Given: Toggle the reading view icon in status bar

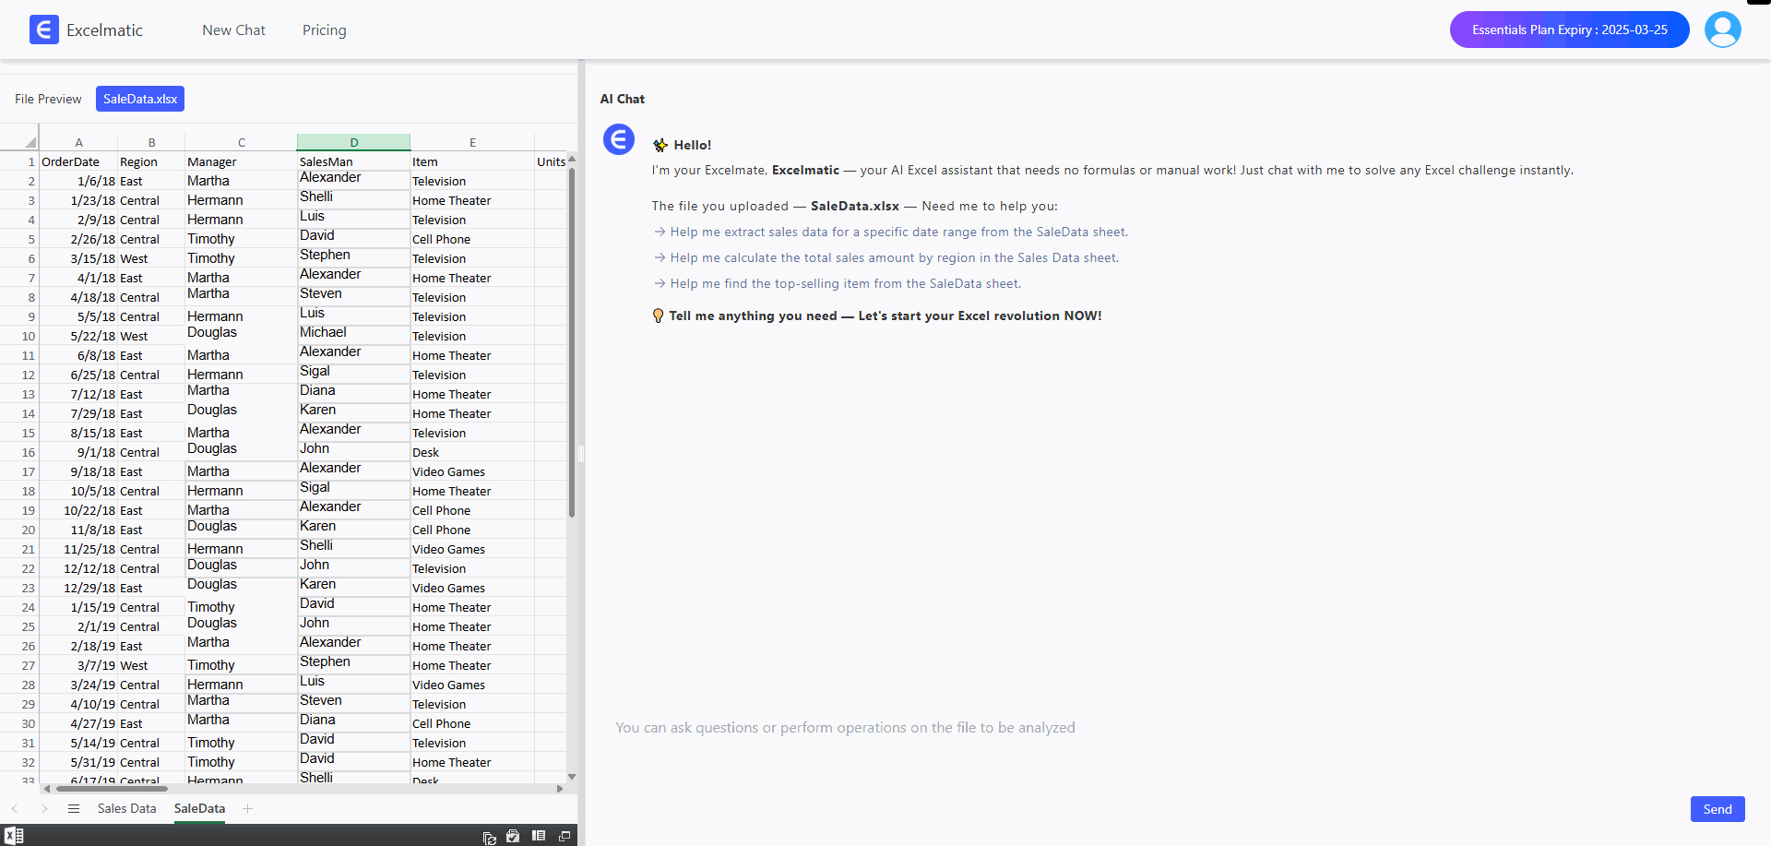Looking at the screenshot, I should click(539, 836).
